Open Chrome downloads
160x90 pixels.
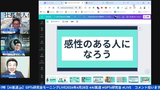point(140,8)
